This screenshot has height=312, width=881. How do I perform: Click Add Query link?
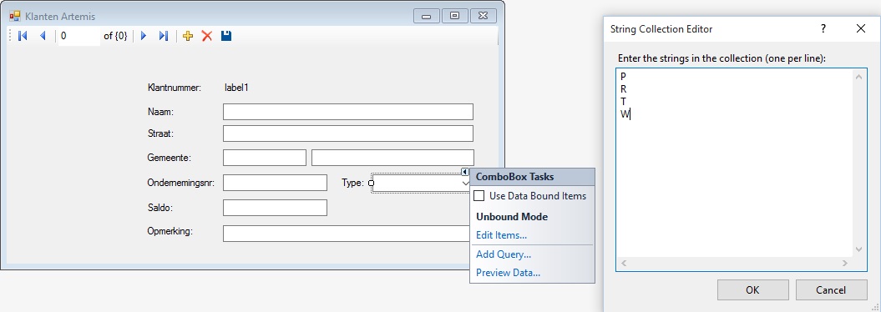504,254
